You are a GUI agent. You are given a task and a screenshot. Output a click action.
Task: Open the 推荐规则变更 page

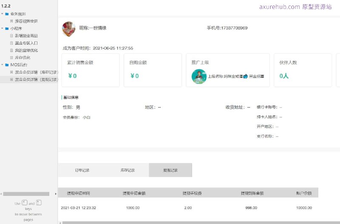[26, 21]
